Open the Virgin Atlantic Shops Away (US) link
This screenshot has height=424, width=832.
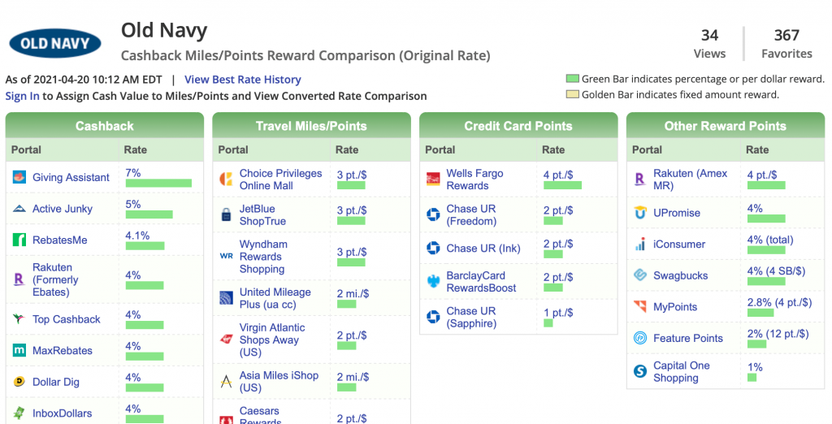tap(272, 340)
